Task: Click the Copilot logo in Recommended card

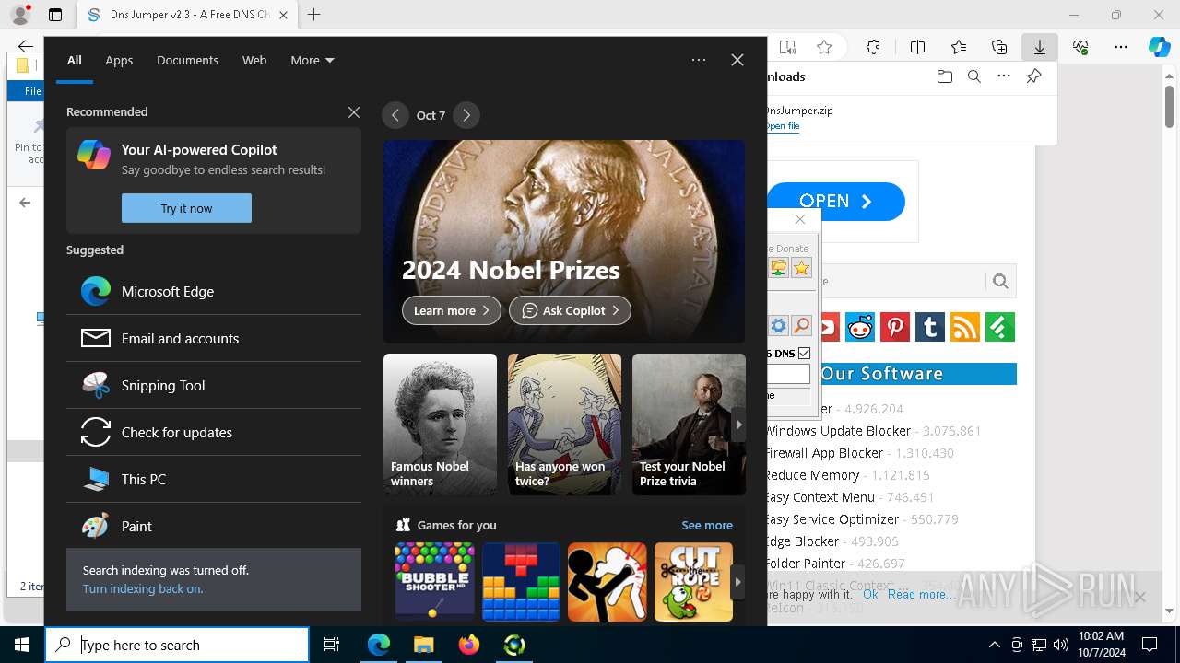Action: (94, 155)
